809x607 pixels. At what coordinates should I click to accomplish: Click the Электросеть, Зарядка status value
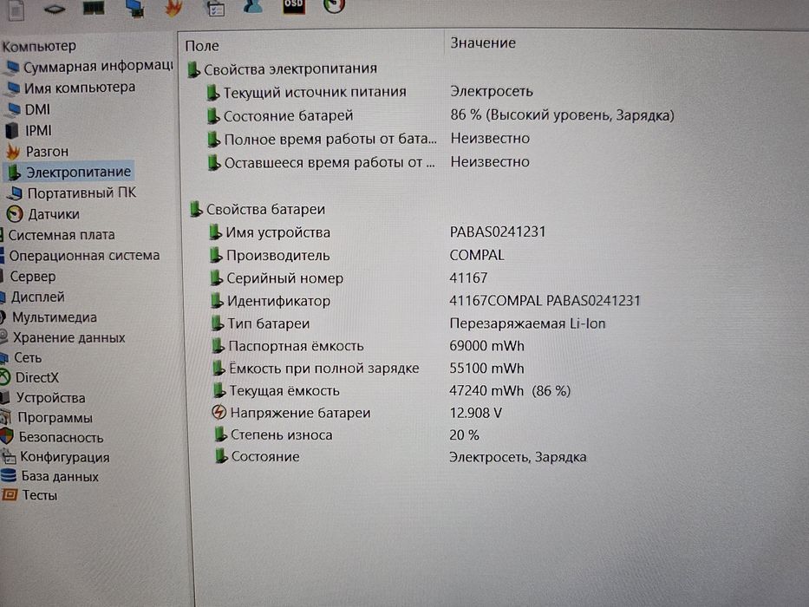tap(518, 457)
